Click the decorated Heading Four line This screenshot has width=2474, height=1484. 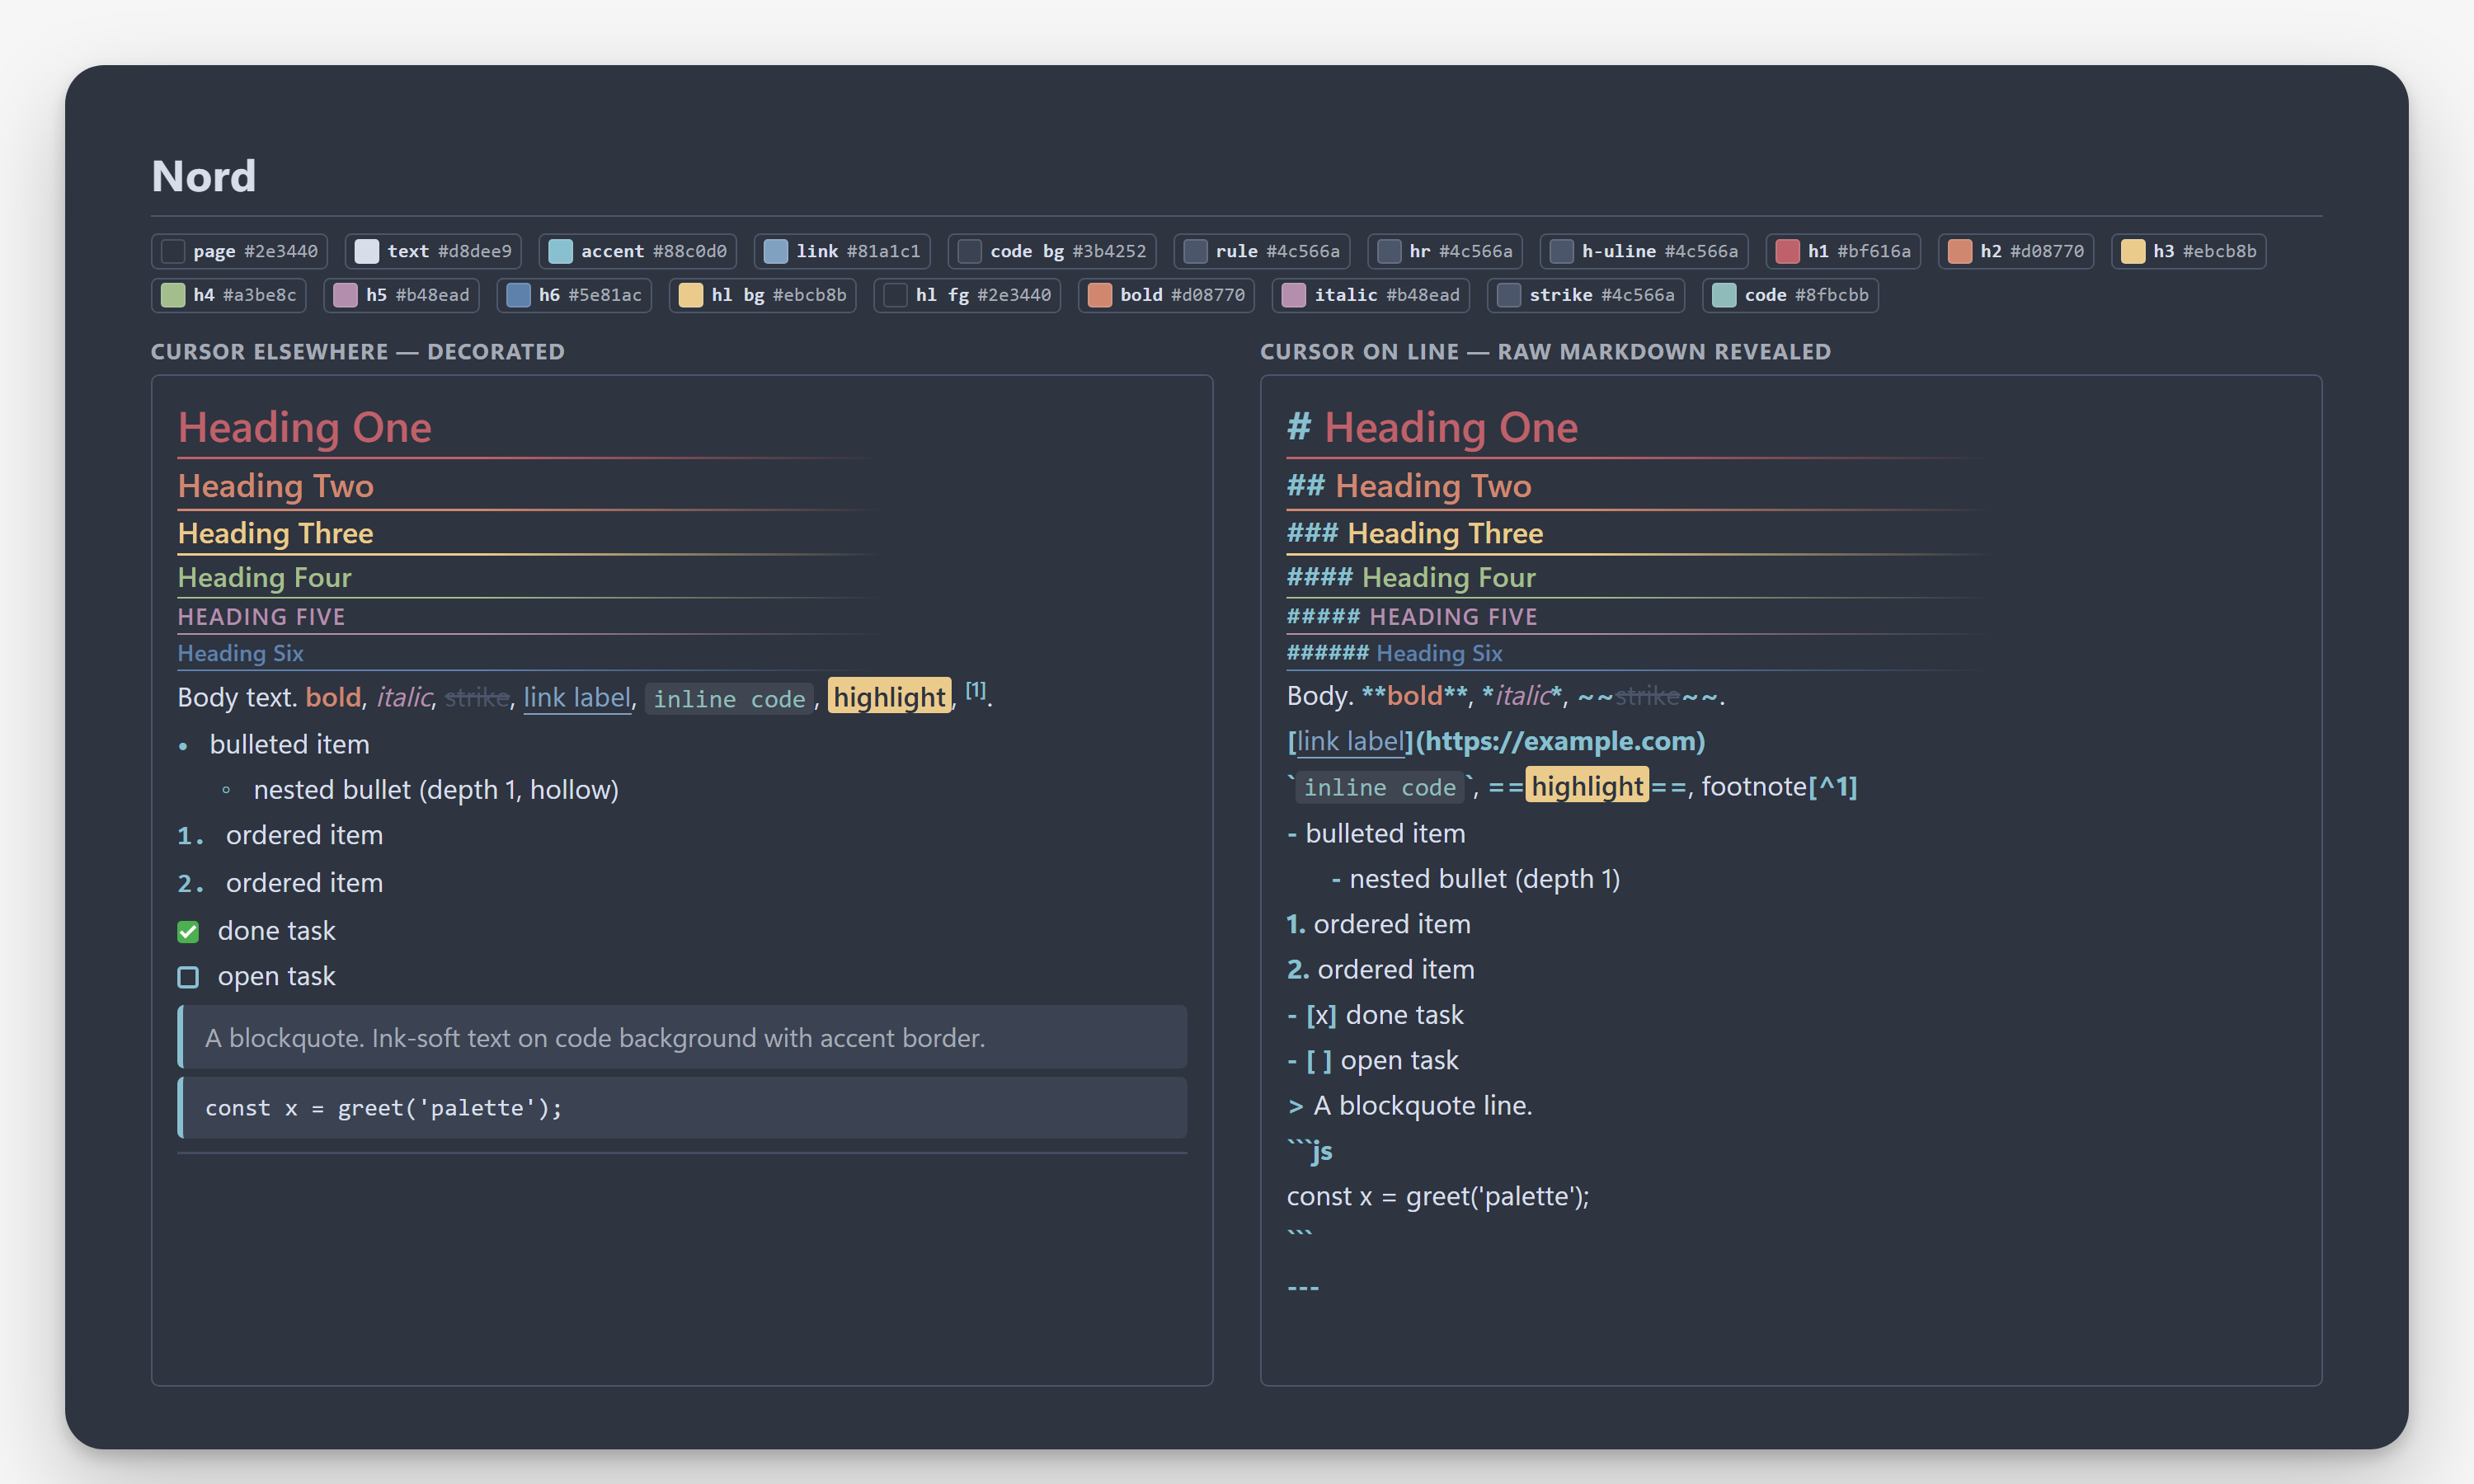point(265,577)
